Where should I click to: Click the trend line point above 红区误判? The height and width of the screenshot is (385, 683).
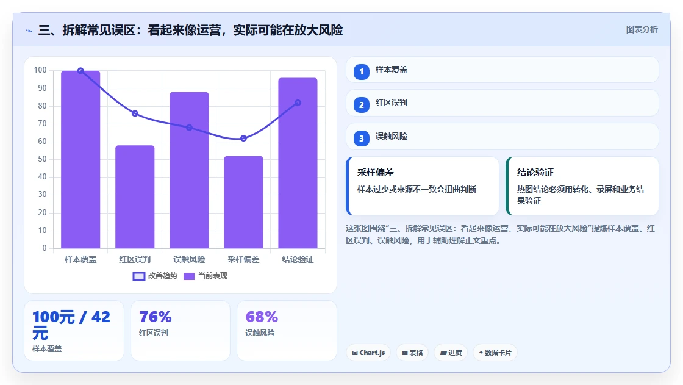(x=135, y=113)
